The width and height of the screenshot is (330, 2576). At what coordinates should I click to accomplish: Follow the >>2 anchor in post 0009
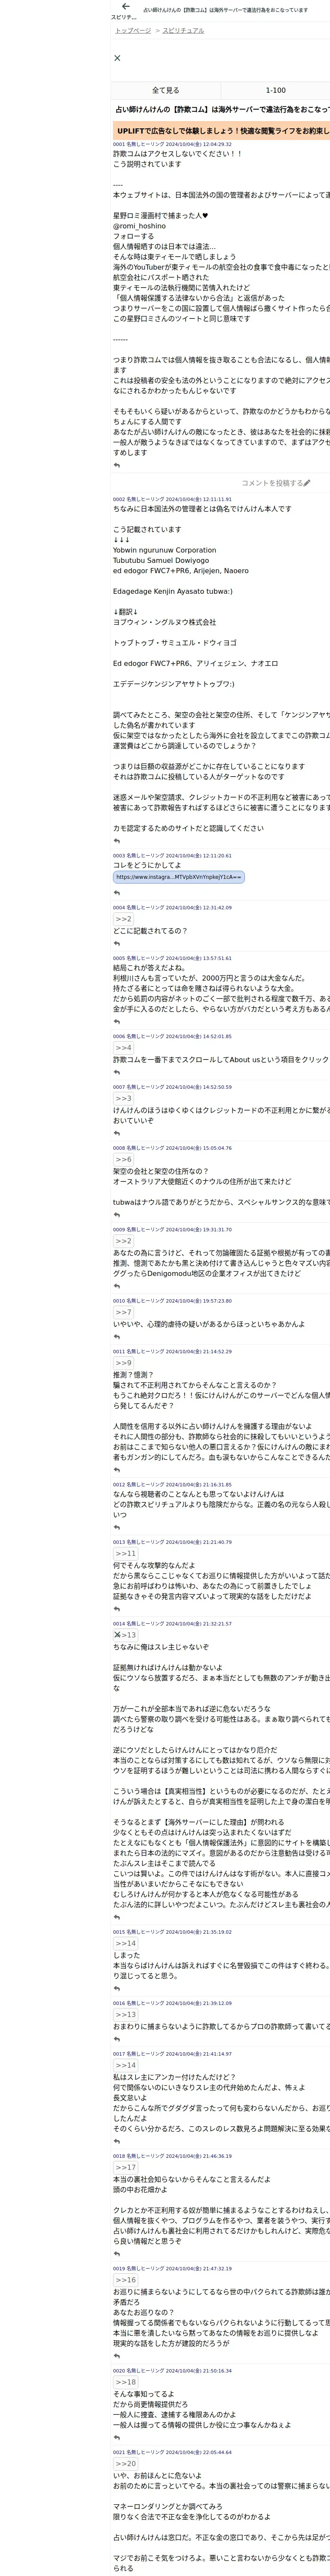123,1241
